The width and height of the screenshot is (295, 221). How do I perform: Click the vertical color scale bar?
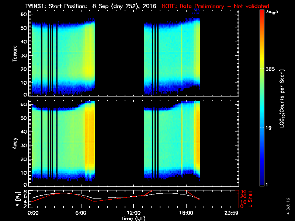(x=262, y=98)
